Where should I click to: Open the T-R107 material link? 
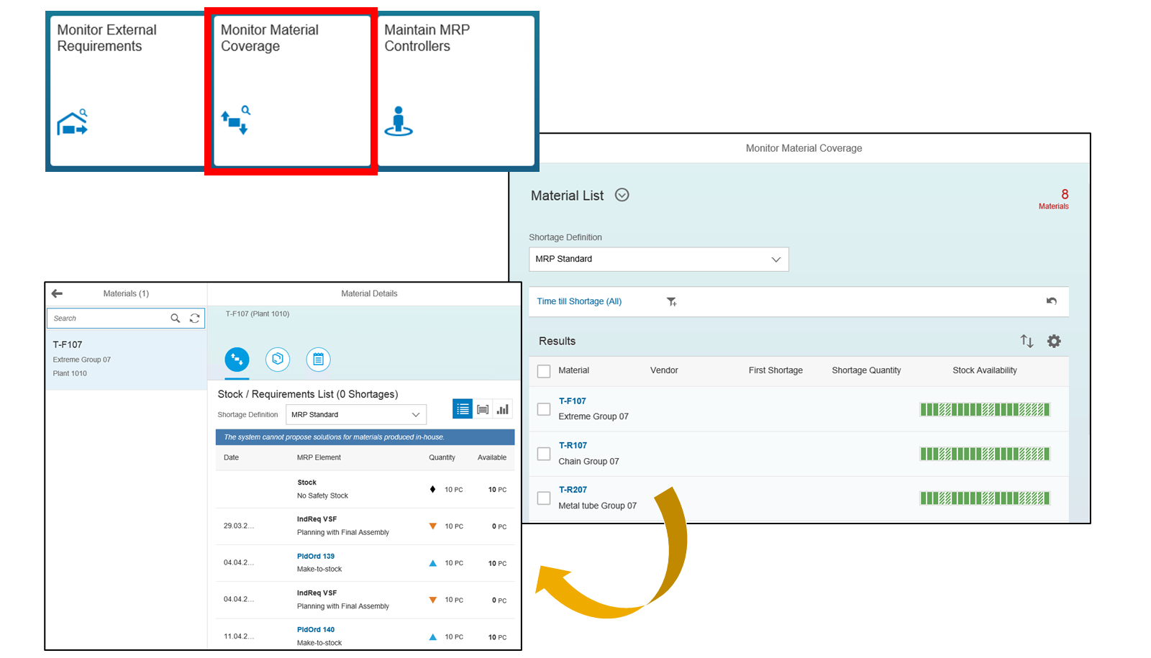point(573,446)
